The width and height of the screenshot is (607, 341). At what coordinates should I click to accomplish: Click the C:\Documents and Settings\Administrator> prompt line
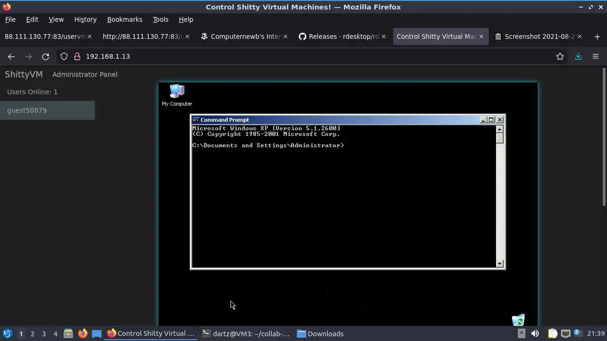tap(268, 145)
